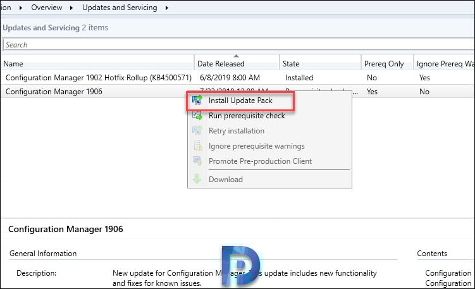Expand arrow before Overview breadcrumb
The height and width of the screenshot is (289, 475).
click(21, 8)
